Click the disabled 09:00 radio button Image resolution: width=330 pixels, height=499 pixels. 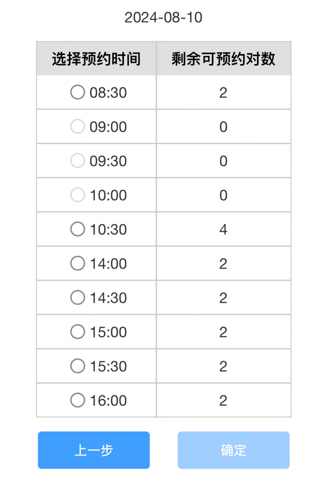point(78,127)
